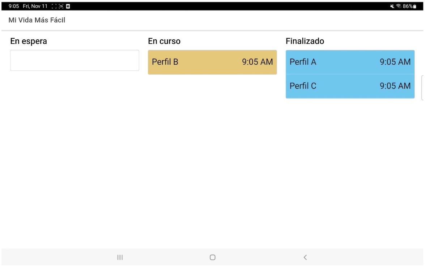The width and height of the screenshot is (425, 268).
Task: Select the Perfil A card in Finalizado
Action: [350, 62]
